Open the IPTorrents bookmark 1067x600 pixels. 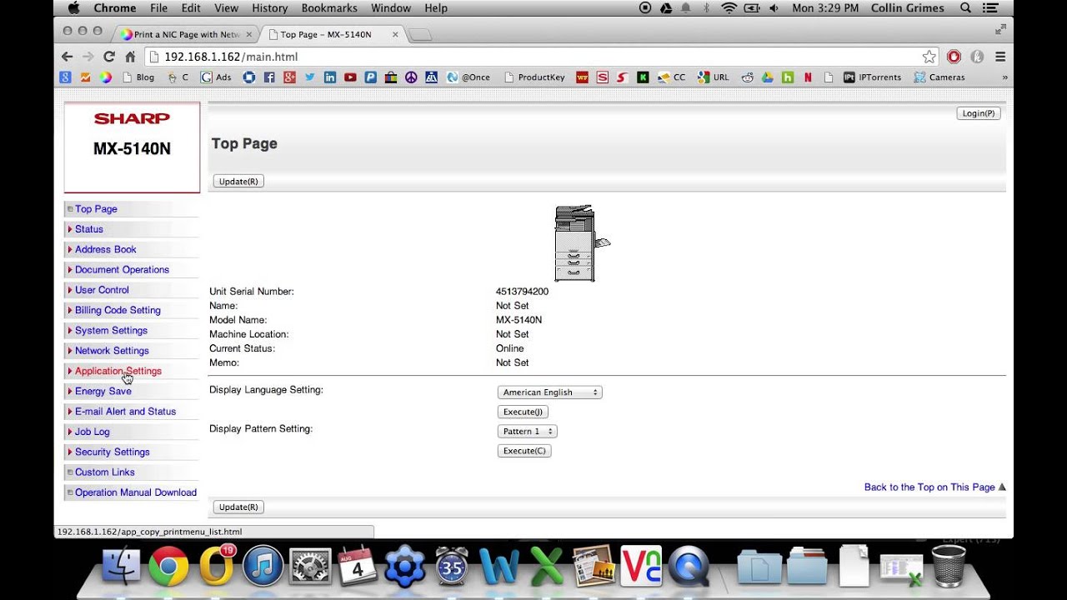[872, 77]
